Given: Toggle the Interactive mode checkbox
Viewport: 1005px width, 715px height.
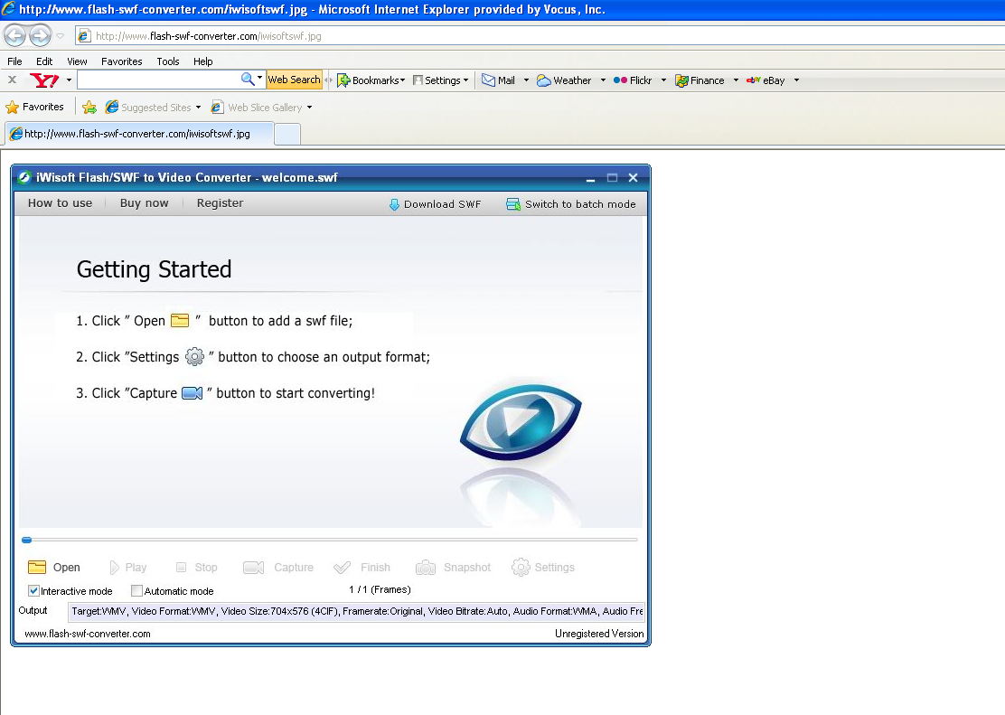Looking at the screenshot, I should coord(34,590).
